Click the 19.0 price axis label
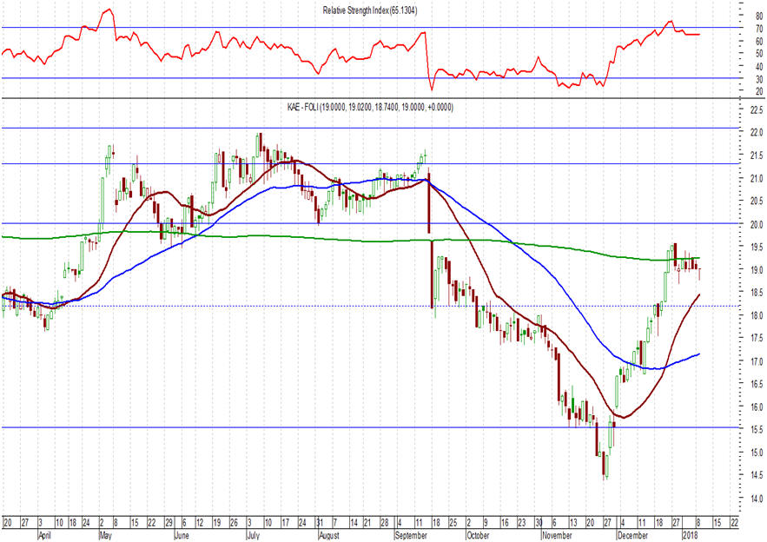 click(x=757, y=270)
